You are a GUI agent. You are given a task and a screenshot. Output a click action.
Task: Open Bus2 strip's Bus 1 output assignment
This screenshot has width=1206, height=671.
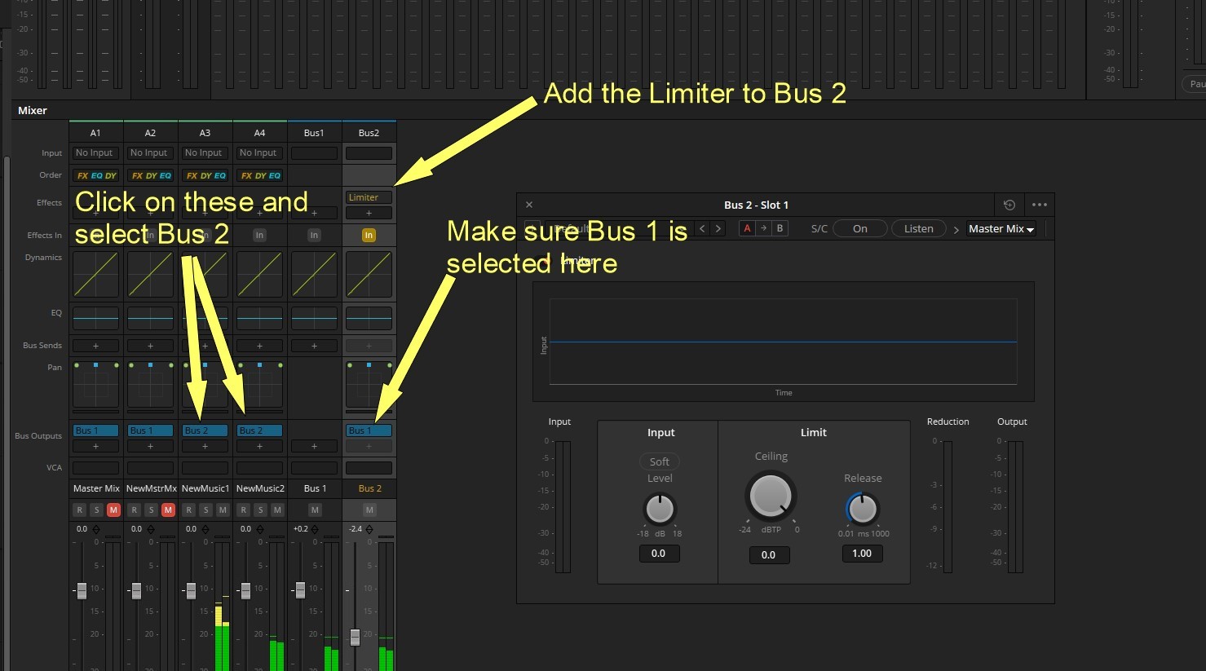click(369, 430)
